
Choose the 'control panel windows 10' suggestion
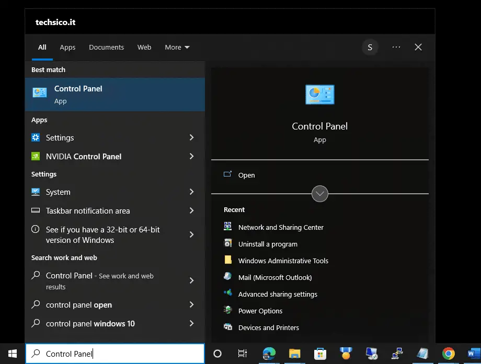coord(107,324)
